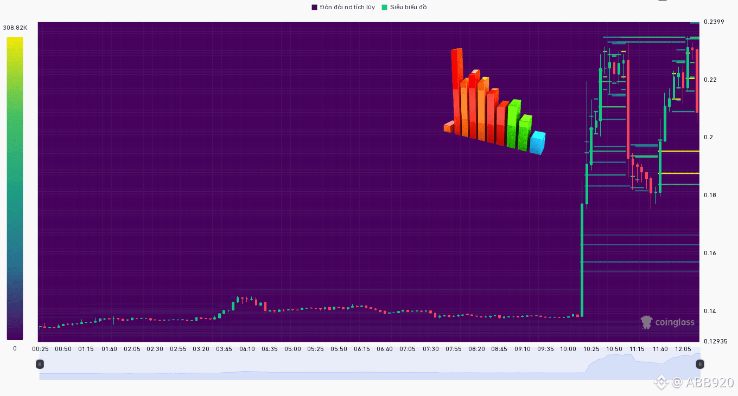Click the right handle of the time range slider
The width and height of the screenshot is (738, 396).
700,364
